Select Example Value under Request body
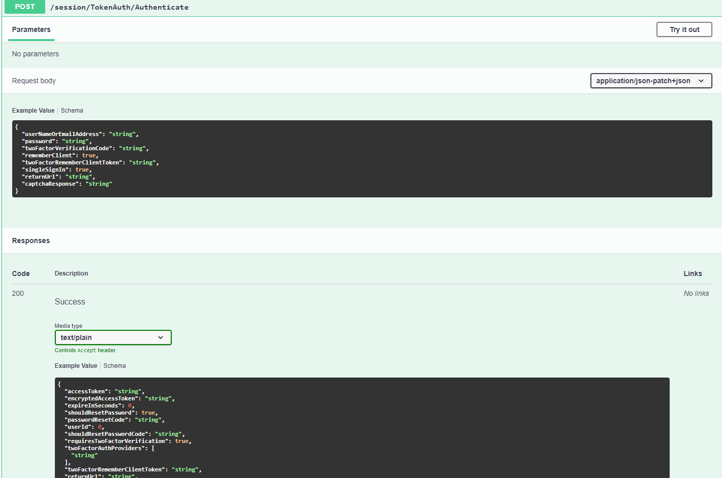This screenshot has width=722, height=478. coord(33,111)
